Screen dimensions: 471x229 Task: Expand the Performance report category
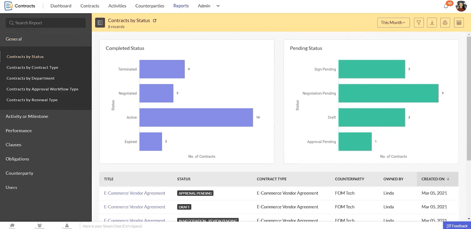tap(19, 131)
